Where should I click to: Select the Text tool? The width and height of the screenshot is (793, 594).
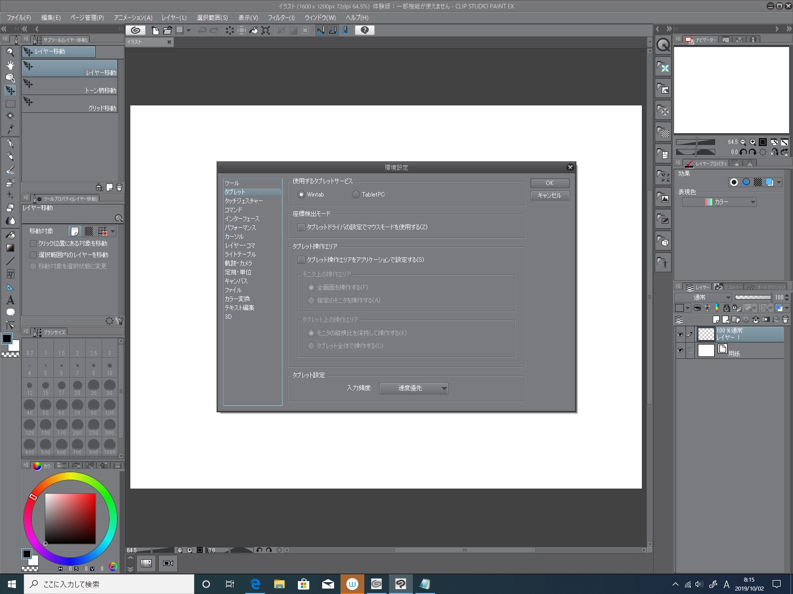click(x=10, y=300)
